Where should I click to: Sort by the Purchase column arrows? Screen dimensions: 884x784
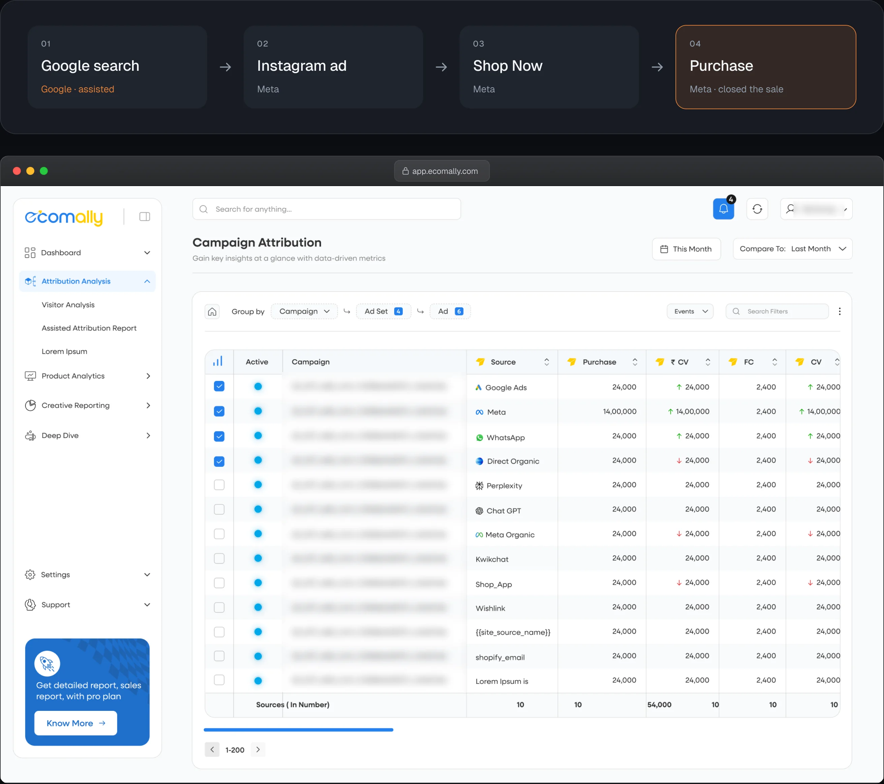[634, 362]
